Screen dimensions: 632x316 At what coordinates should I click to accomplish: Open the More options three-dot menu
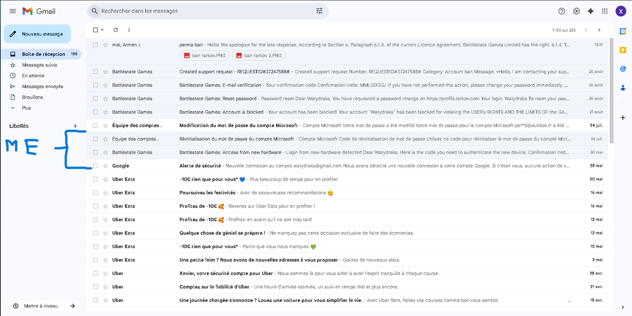(x=129, y=30)
